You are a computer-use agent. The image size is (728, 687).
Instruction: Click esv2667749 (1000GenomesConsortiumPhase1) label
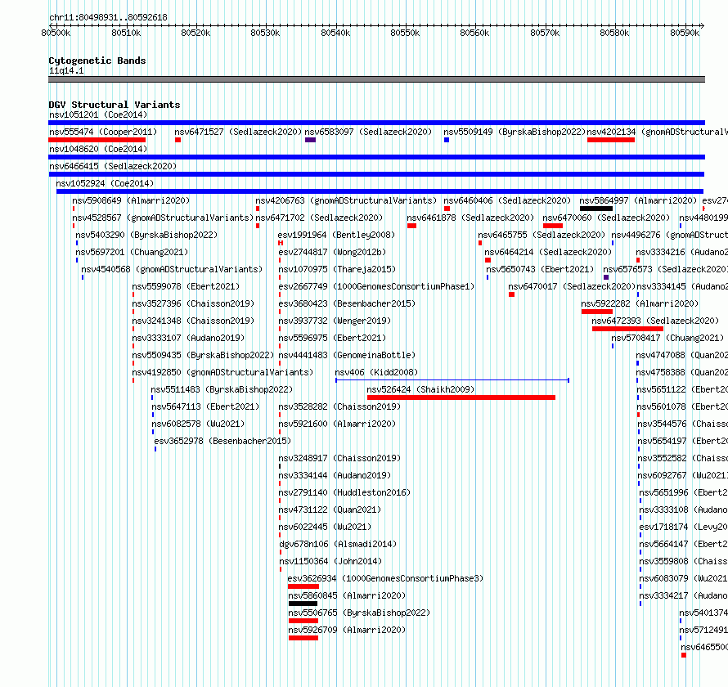[376, 286]
